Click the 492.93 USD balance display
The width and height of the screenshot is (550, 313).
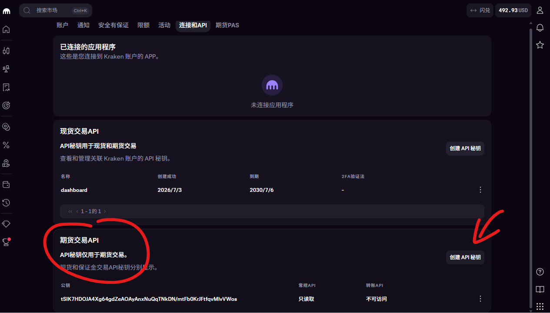(x=513, y=10)
